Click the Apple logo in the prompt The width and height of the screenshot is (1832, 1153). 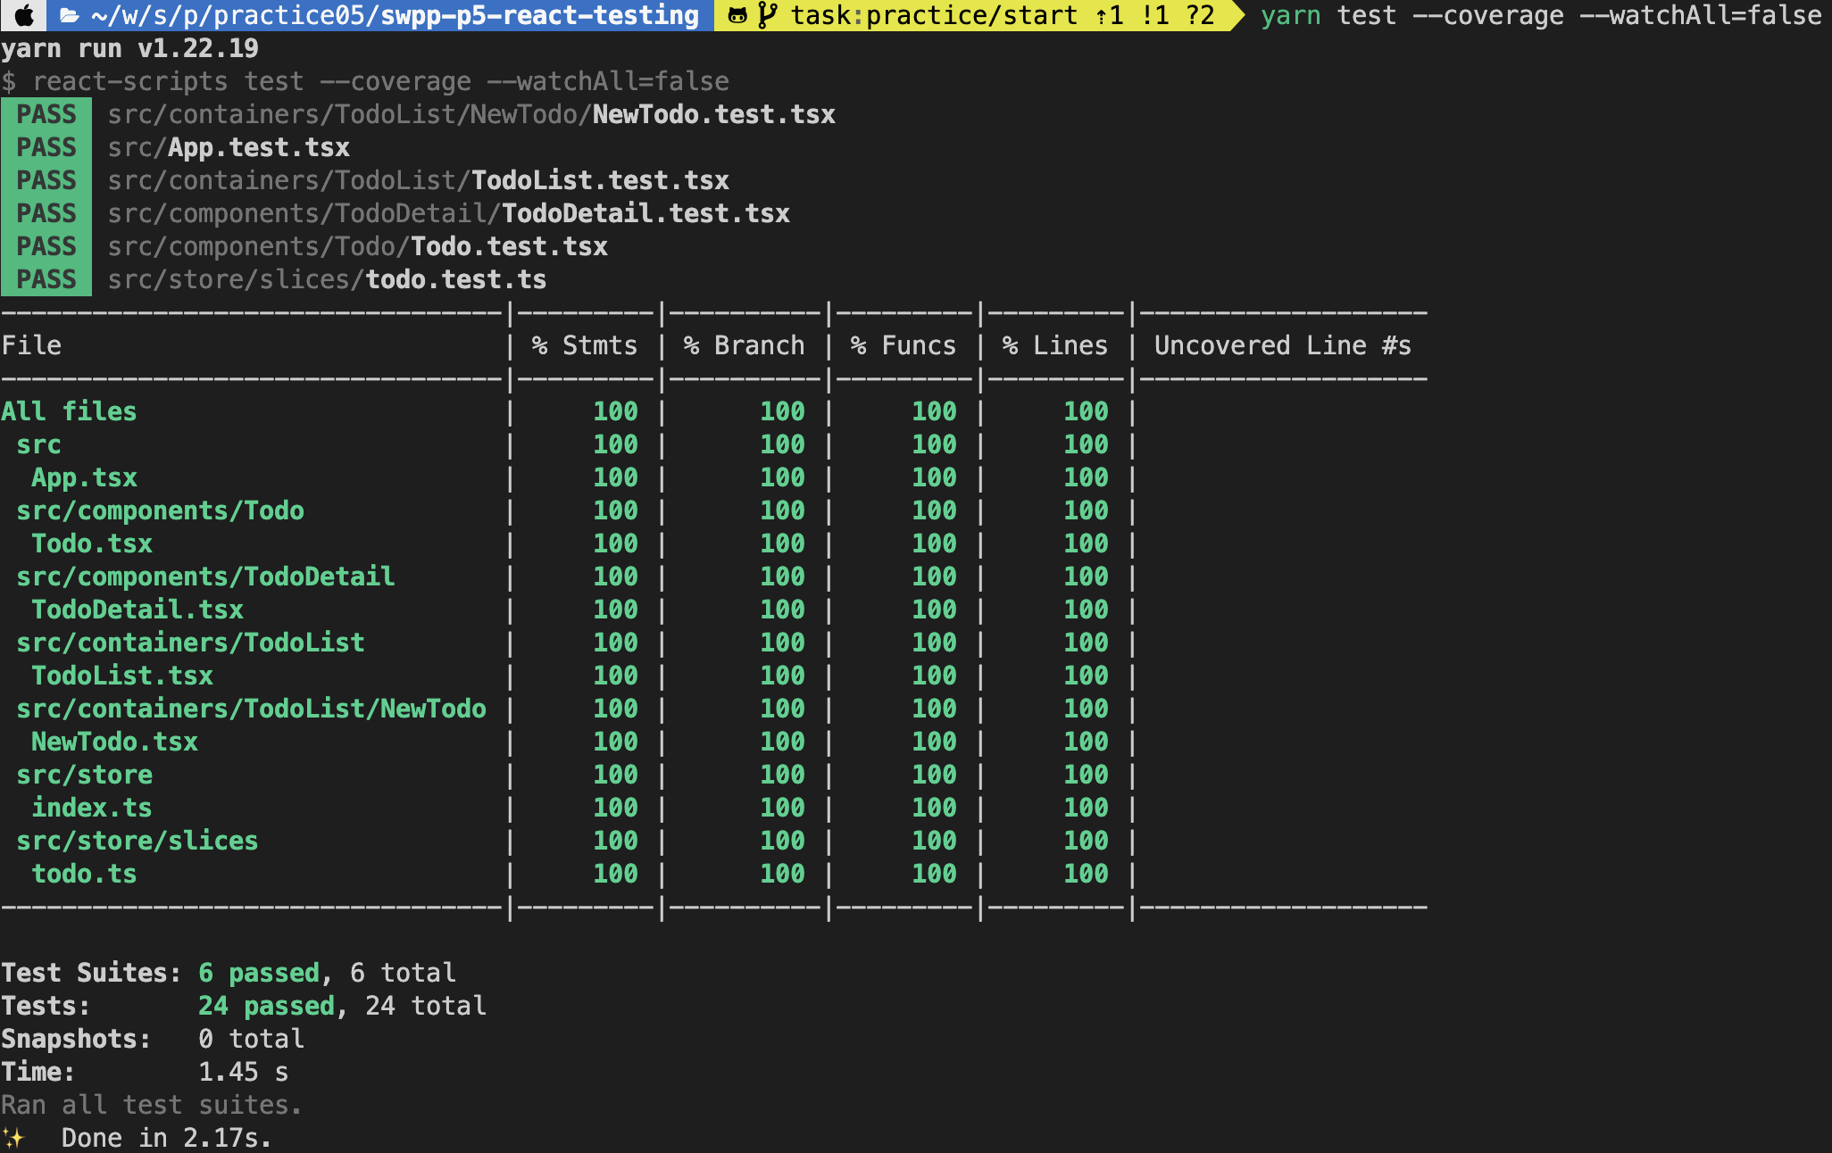click(24, 15)
